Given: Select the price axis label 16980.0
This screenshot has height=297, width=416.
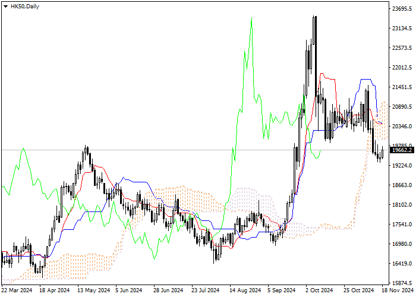Looking at the screenshot, I should point(402,244).
